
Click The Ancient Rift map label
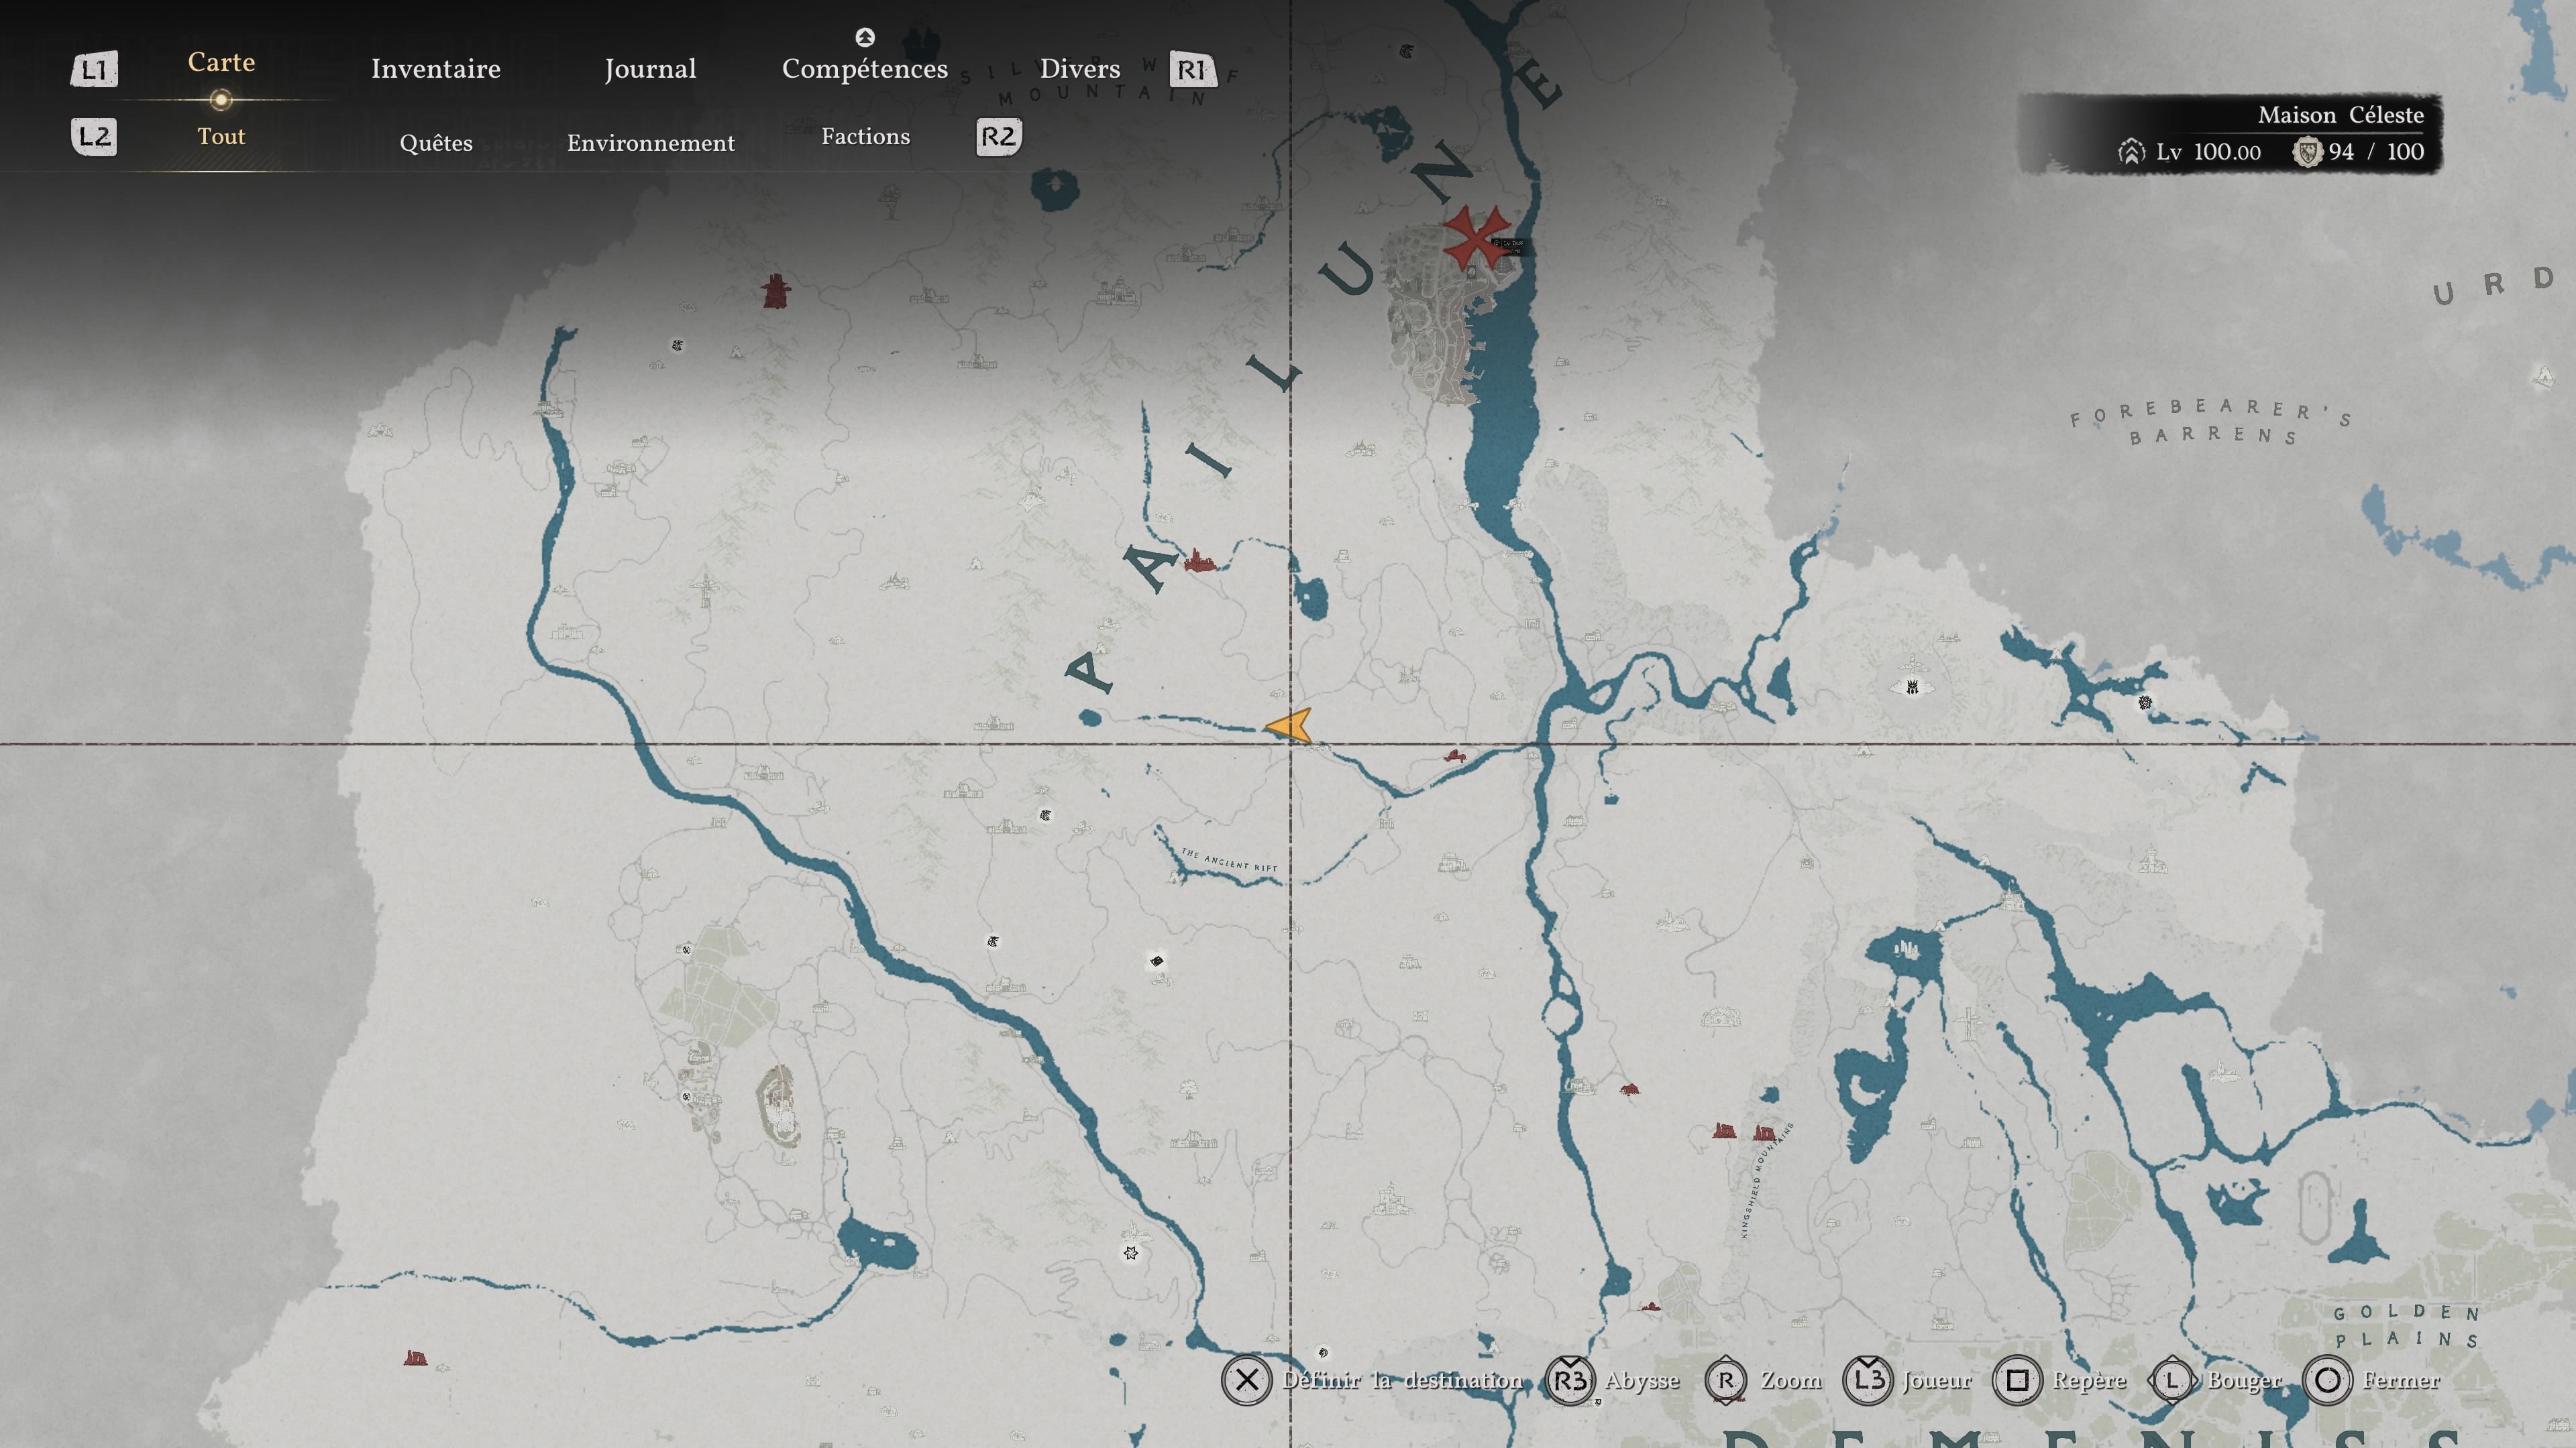[x=1229, y=859]
